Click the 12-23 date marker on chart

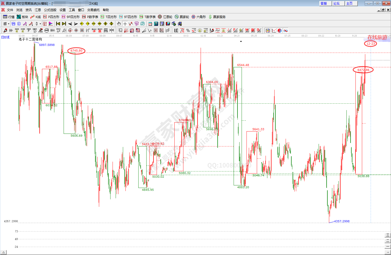pyautogui.click(x=370, y=44)
